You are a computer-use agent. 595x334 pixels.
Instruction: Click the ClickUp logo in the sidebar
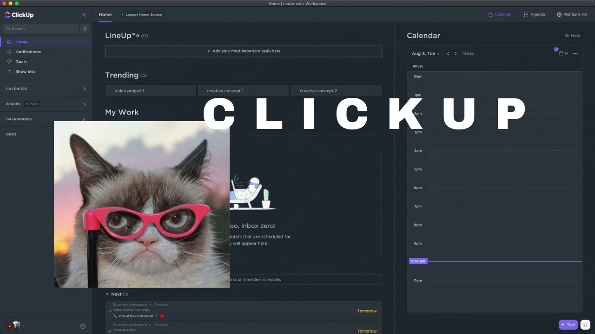(19, 15)
